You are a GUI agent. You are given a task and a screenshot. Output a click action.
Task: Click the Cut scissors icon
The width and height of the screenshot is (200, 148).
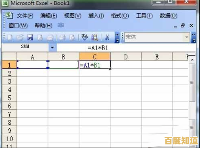107,37
